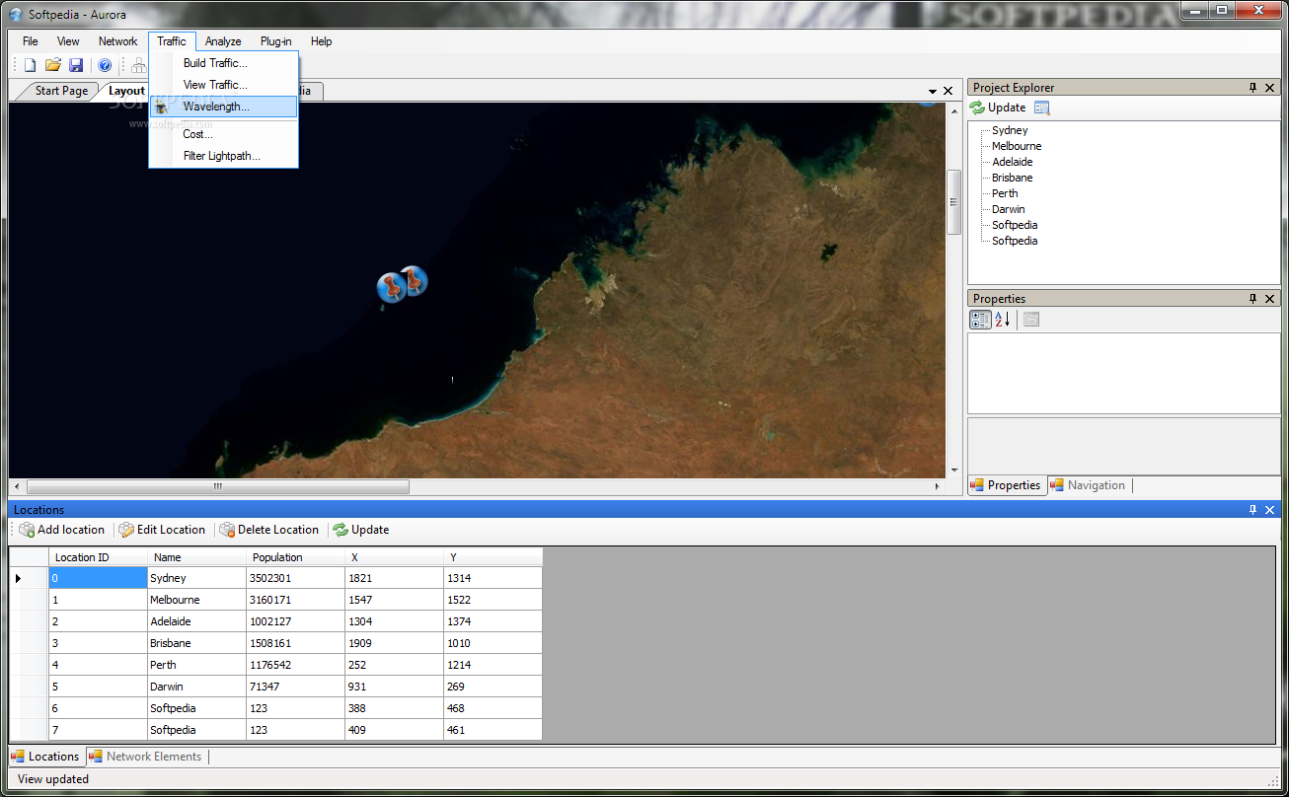This screenshot has width=1289, height=797.
Task: Click the Edit Location button
Action: 162,530
